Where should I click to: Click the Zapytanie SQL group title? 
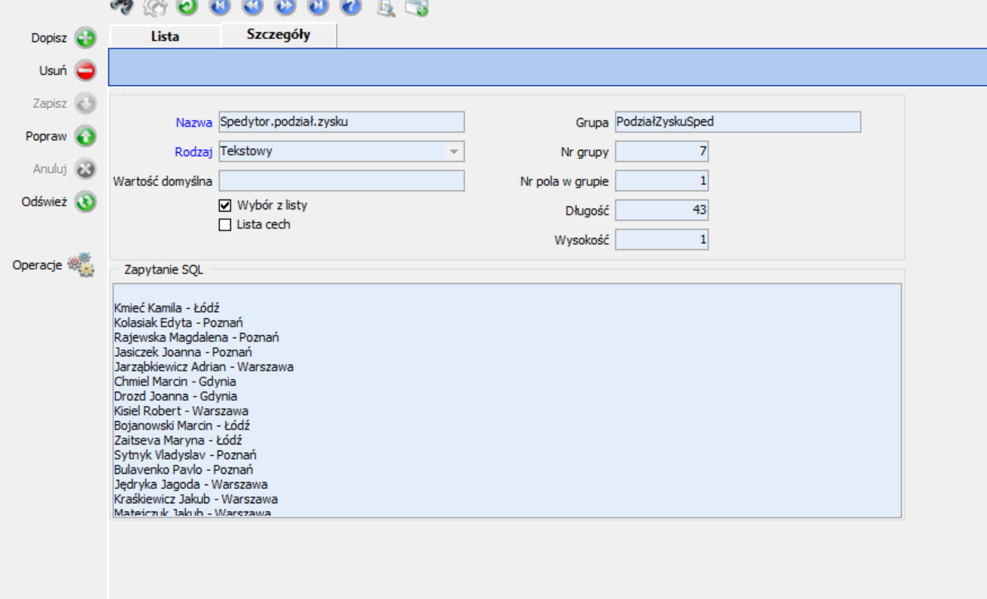163,270
